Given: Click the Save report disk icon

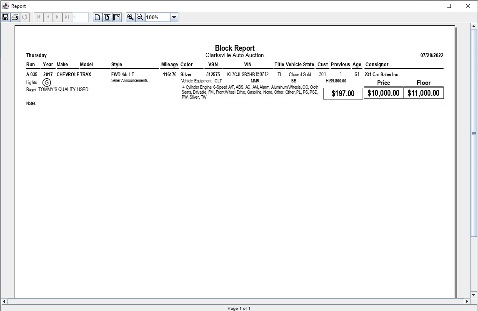Looking at the screenshot, I should click(x=5, y=17).
